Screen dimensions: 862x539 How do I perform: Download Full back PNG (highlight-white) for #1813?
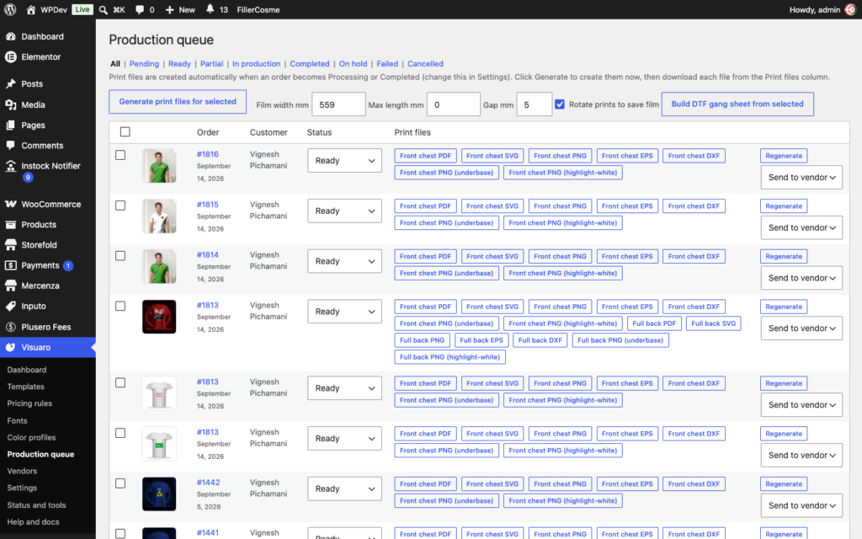[x=450, y=357]
